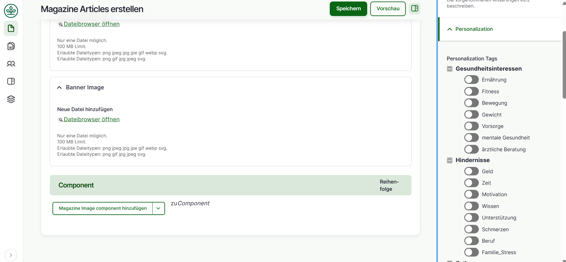Collapse the Gesundheitsinteressen tag group
The width and height of the screenshot is (566, 262).
[x=450, y=69]
